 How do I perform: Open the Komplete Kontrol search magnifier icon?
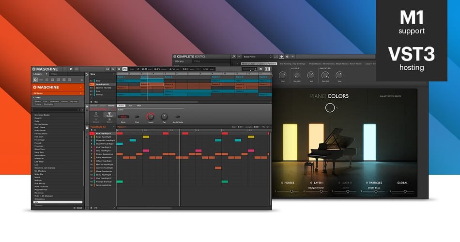point(234,57)
